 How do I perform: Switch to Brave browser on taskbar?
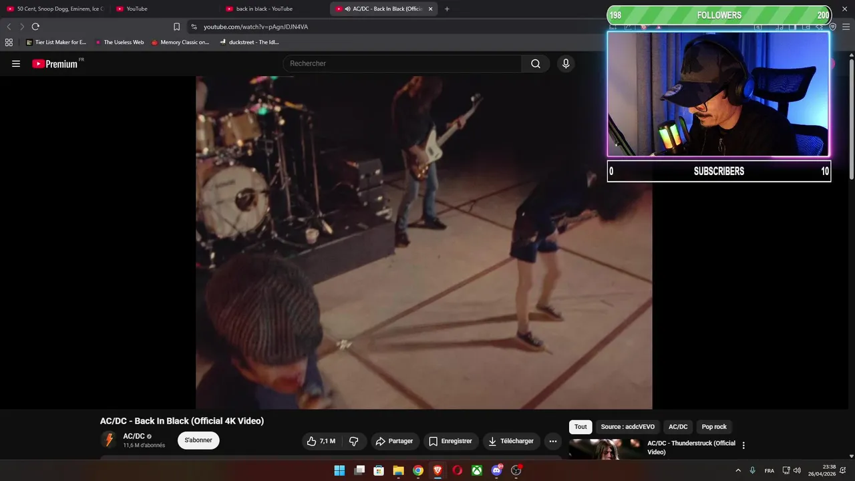coord(438,470)
